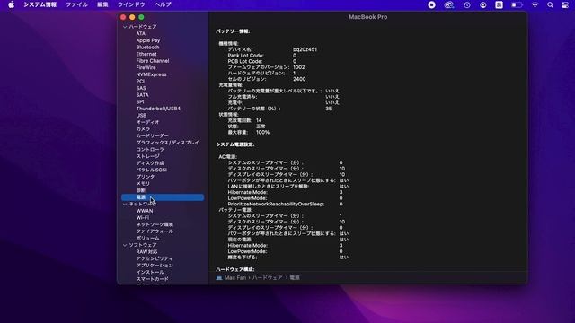Open the ウインドウ menu
The height and width of the screenshot is (323, 575).
131,4
